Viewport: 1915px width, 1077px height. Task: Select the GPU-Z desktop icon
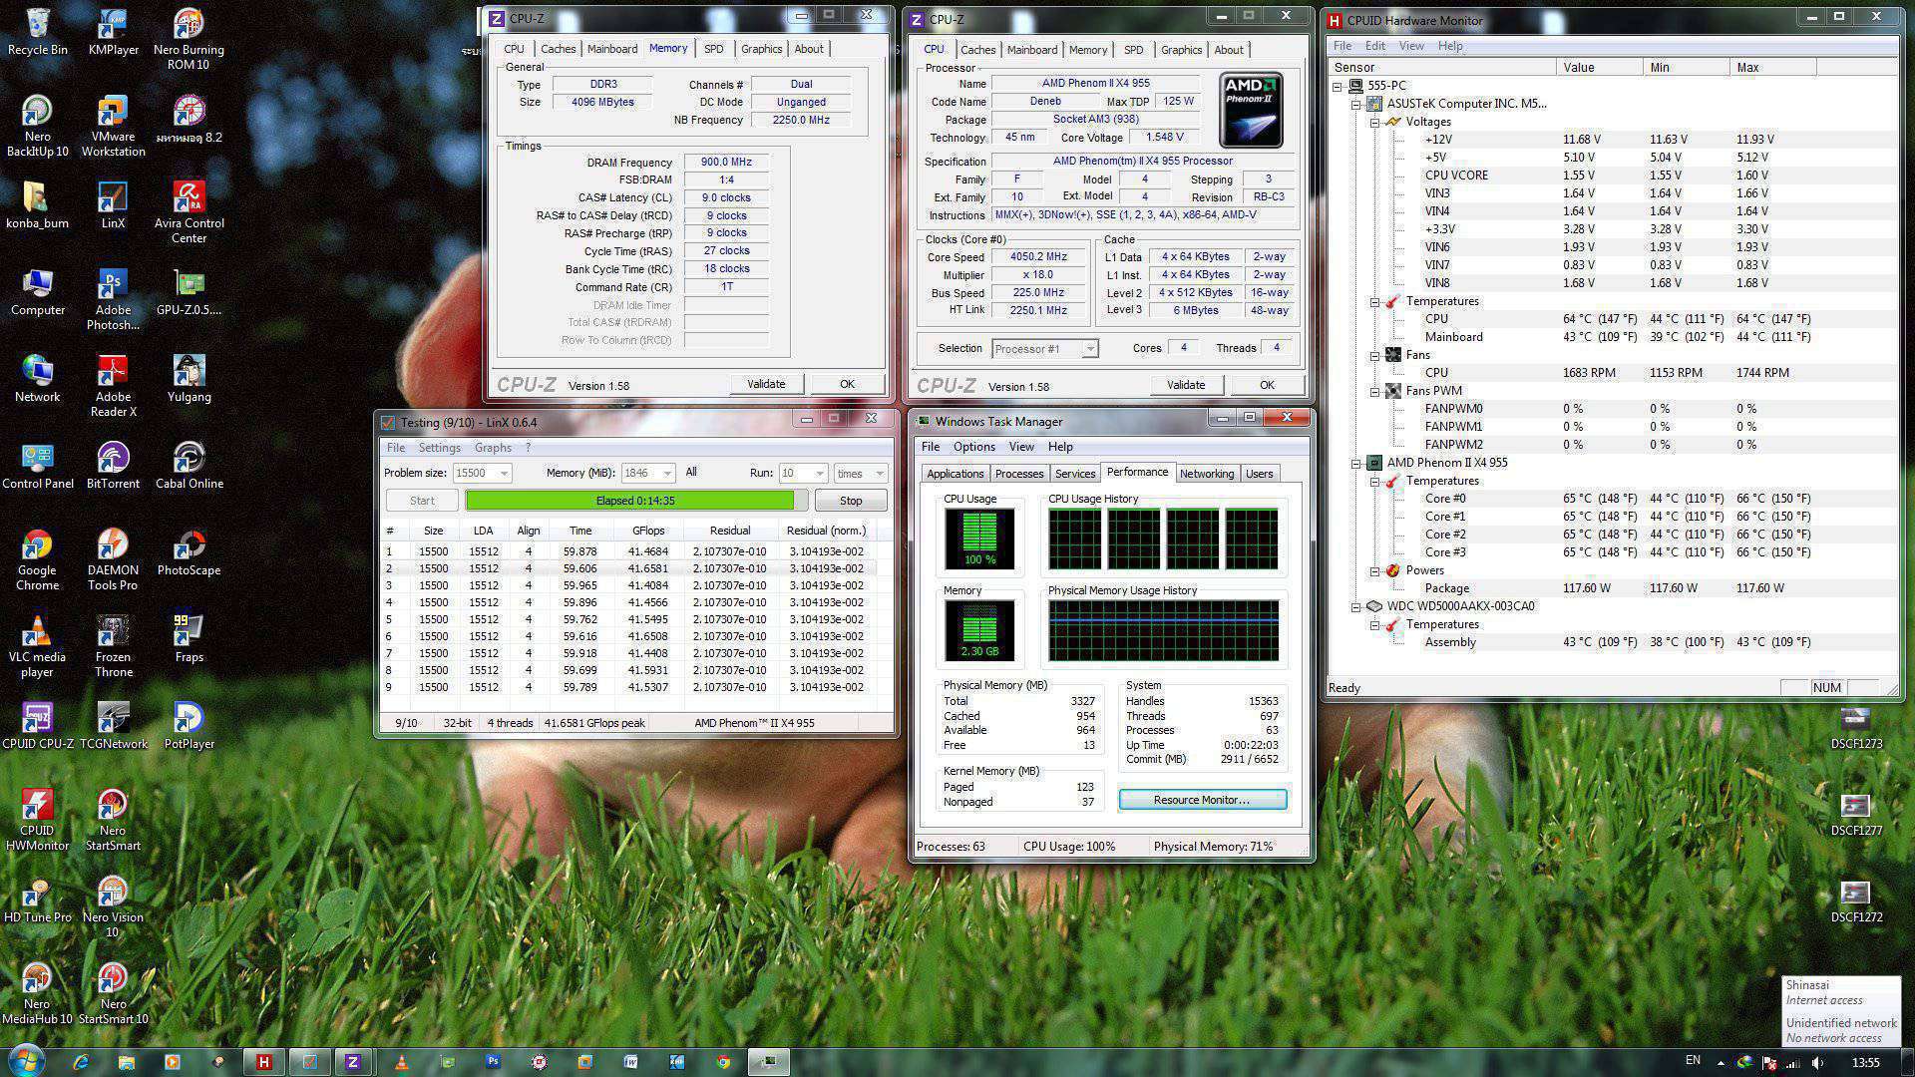(x=189, y=293)
